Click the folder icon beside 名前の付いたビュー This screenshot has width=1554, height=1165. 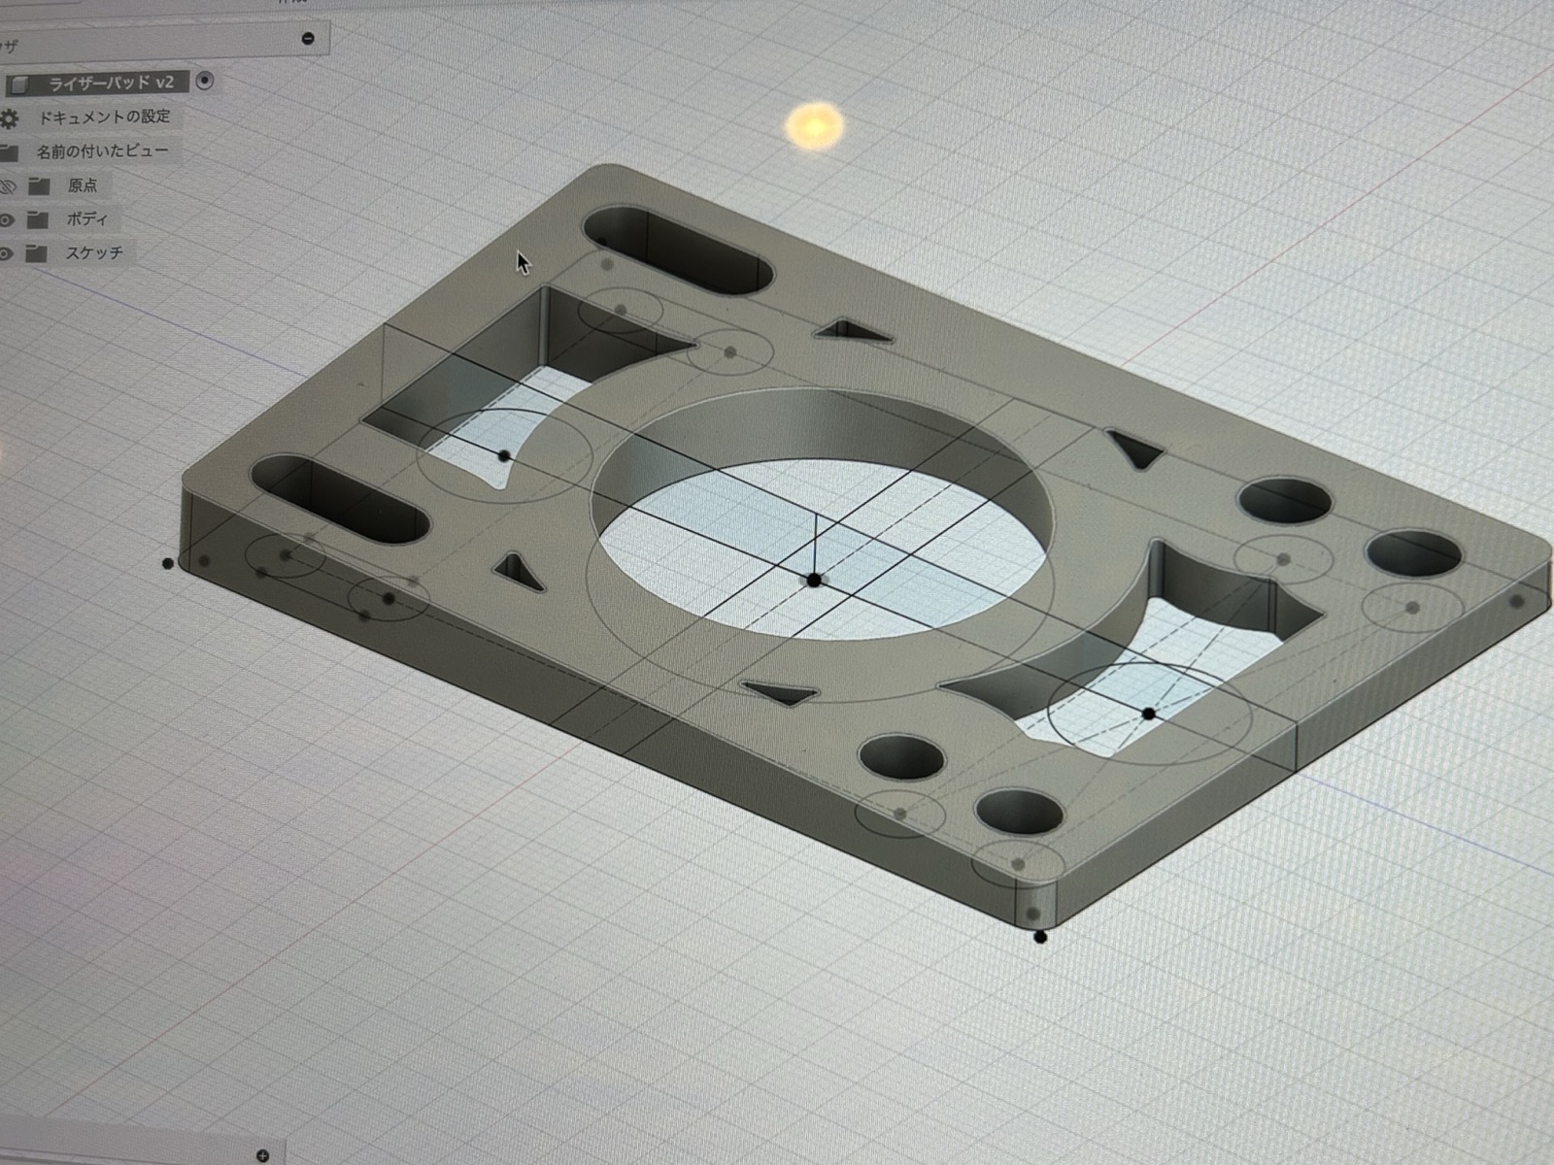pos(9,152)
